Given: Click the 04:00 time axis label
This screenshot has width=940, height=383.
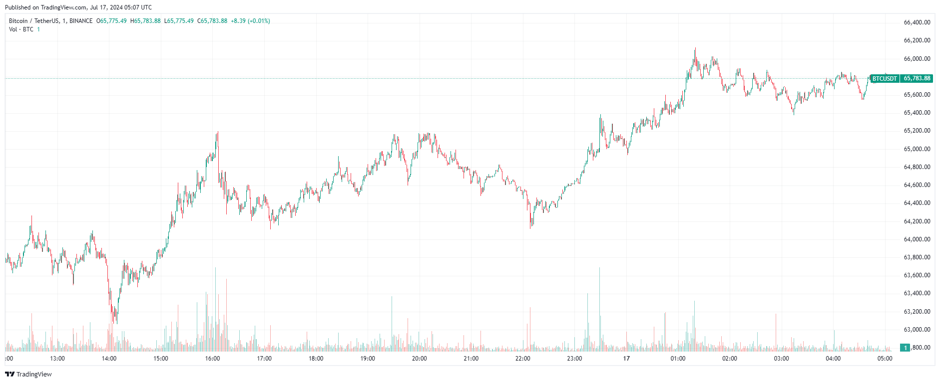Looking at the screenshot, I should [x=833, y=359].
